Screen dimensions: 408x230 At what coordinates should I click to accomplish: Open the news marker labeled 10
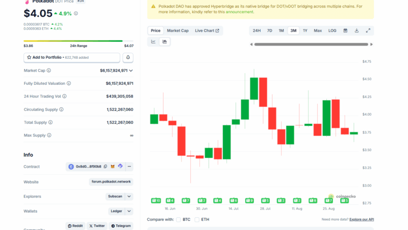click(x=156, y=200)
